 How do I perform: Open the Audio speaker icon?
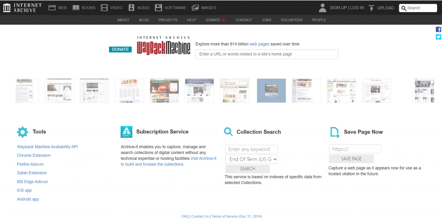click(131, 8)
